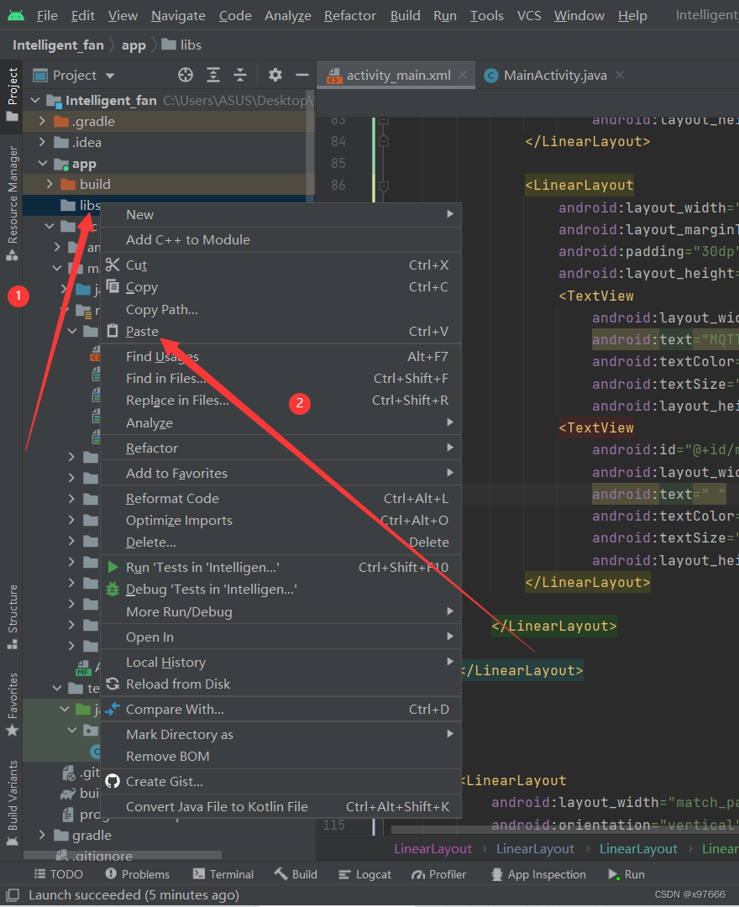This screenshot has height=907, width=739.
Task: Select Add C++ to Module
Action: pos(281,240)
